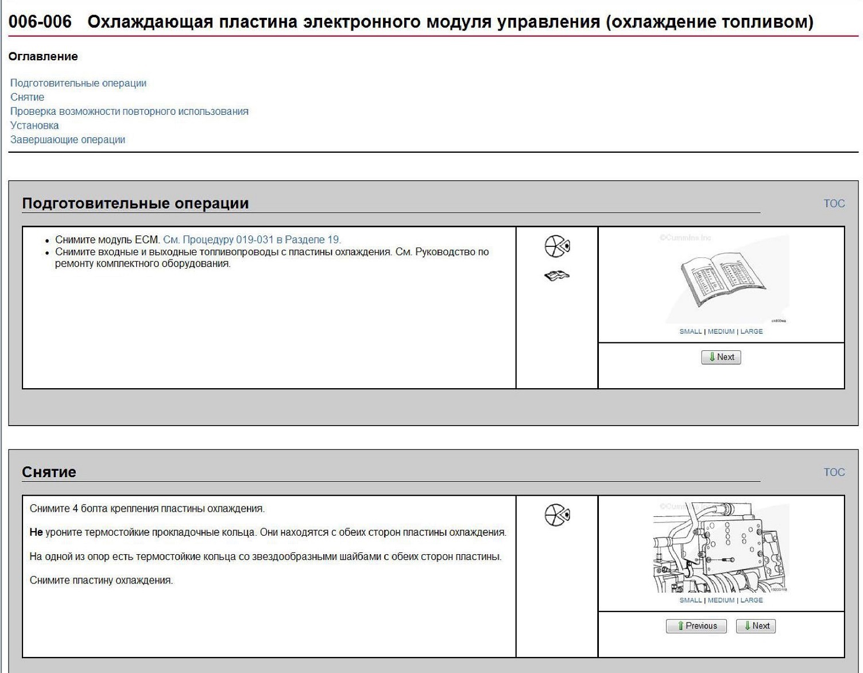
Task: Click the service tool icon in preparatory step
Action: coord(557,246)
